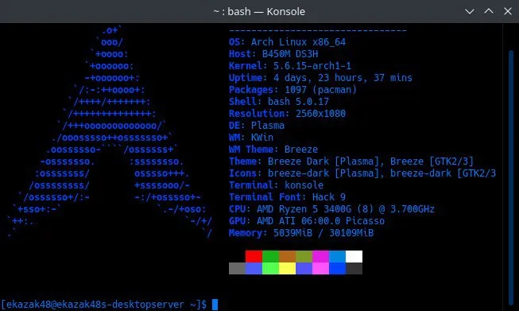Click the 'Resolution: 2560x1080' line

[x=287, y=114]
